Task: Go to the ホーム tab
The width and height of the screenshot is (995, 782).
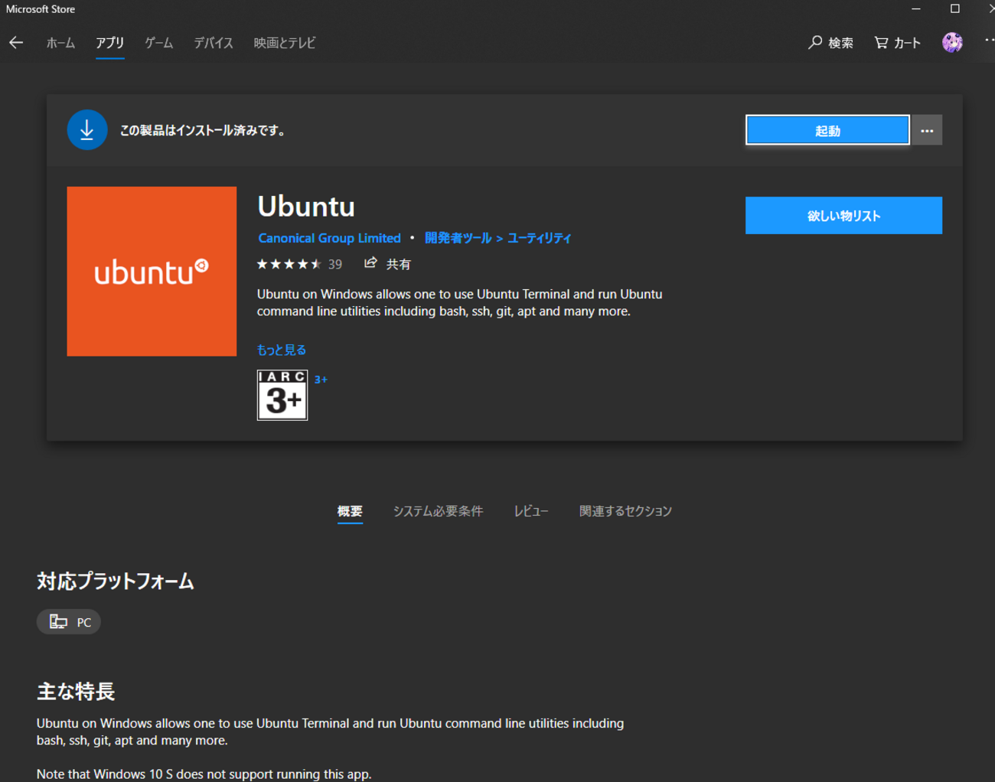Action: 60,43
